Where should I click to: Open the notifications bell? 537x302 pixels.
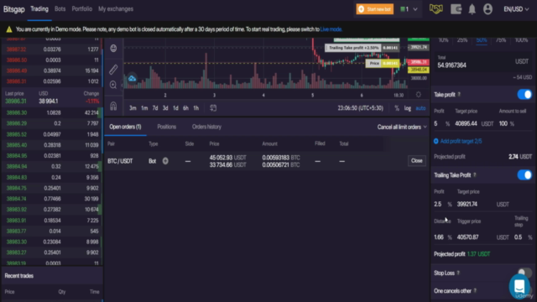[472, 9]
